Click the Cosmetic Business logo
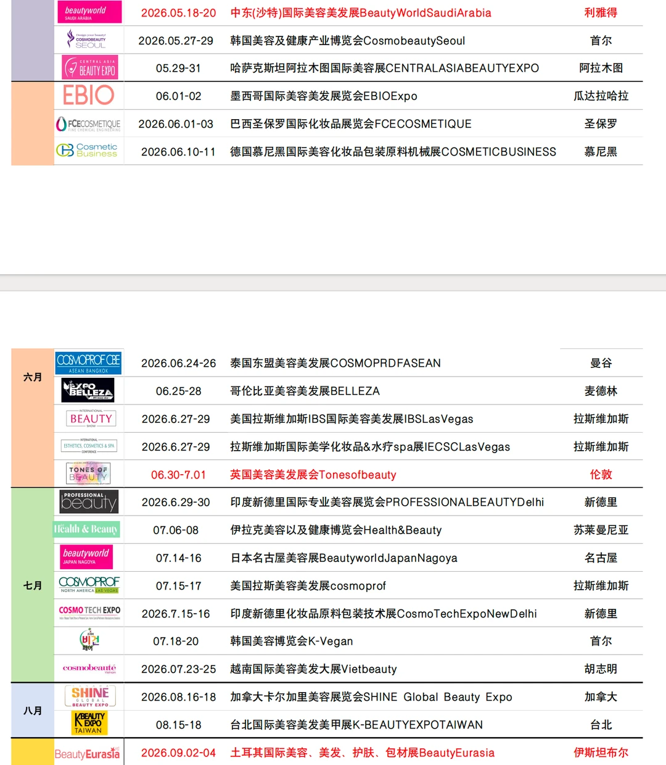The height and width of the screenshot is (765, 666). pyautogui.click(x=88, y=151)
